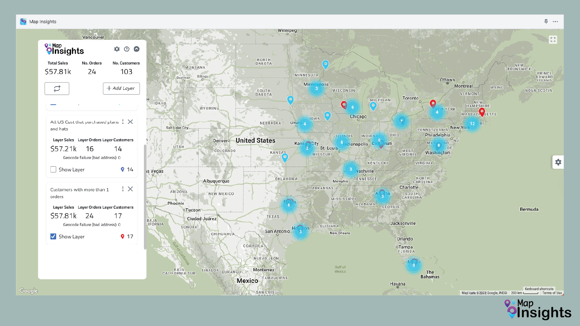Viewport: 580px width, 326px height.
Task: Enable Show Layer for plans and hats layer
Action: point(53,170)
